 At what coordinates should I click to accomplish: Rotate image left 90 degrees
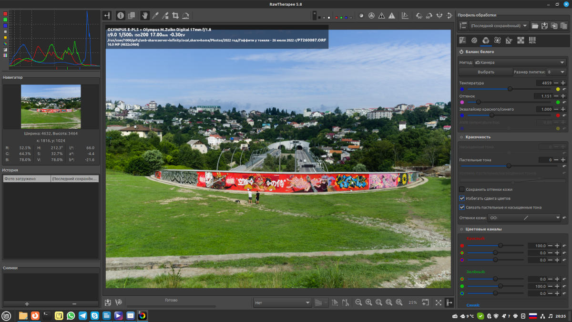(419, 15)
